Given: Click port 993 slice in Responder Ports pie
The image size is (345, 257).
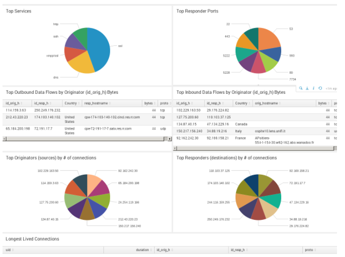Looking at the screenshot, I should click(x=274, y=53).
